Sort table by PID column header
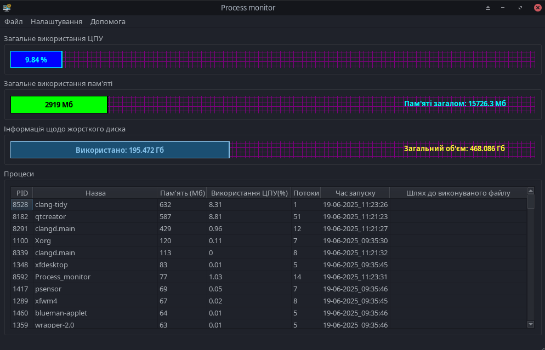 click(x=22, y=193)
